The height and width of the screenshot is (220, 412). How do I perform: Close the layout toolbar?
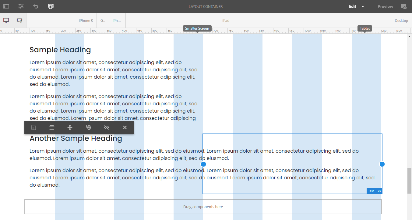click(x=125, y=127)
